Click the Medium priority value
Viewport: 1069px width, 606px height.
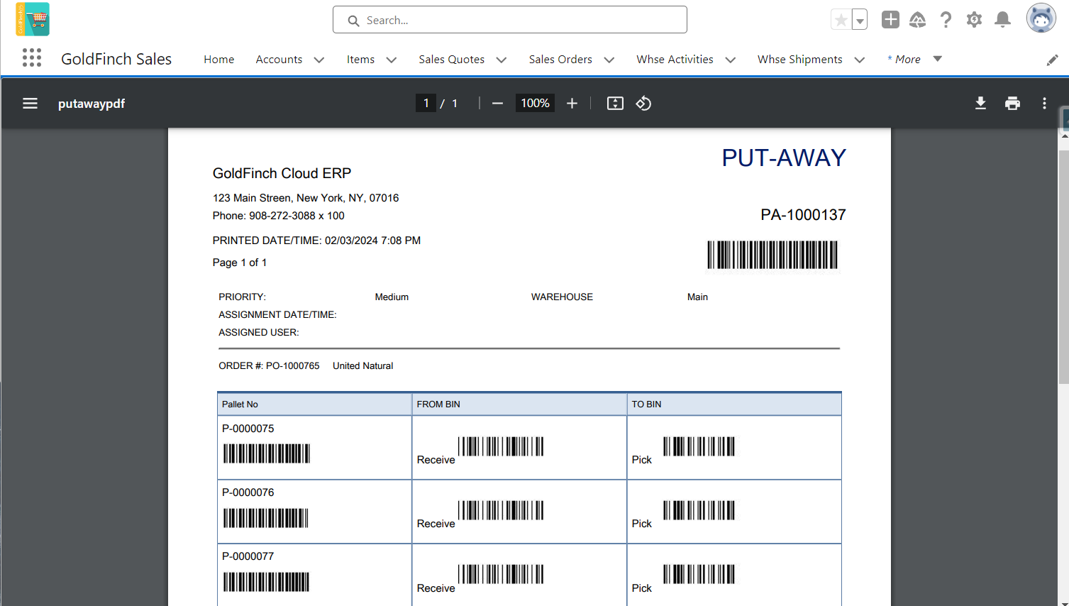pos(392,297)
